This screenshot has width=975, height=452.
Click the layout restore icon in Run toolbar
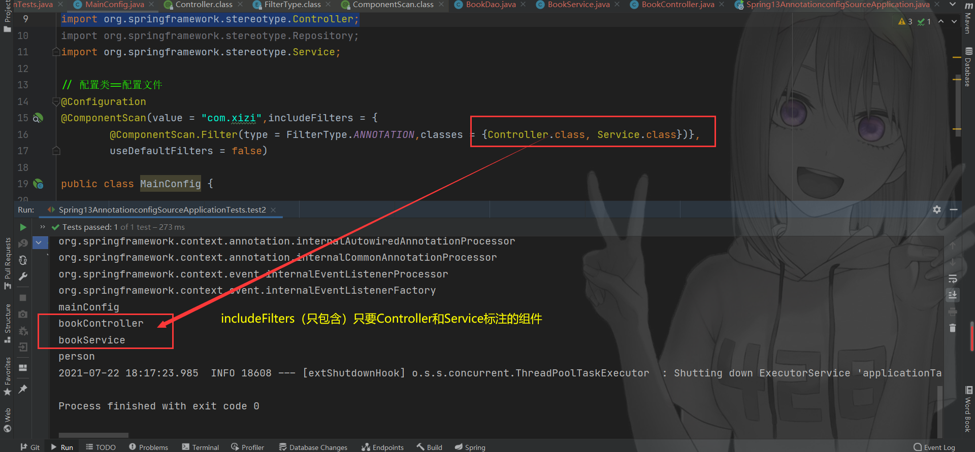23,368
